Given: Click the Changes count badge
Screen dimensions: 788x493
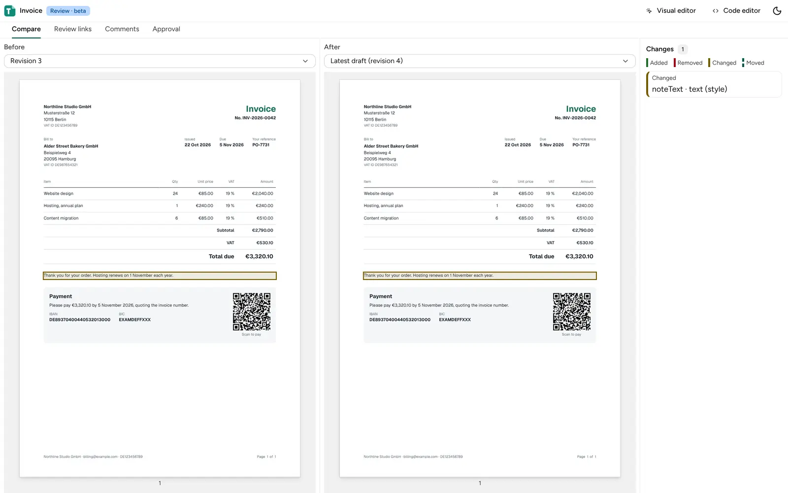Looking at the screenshot, I should [683, 49].
